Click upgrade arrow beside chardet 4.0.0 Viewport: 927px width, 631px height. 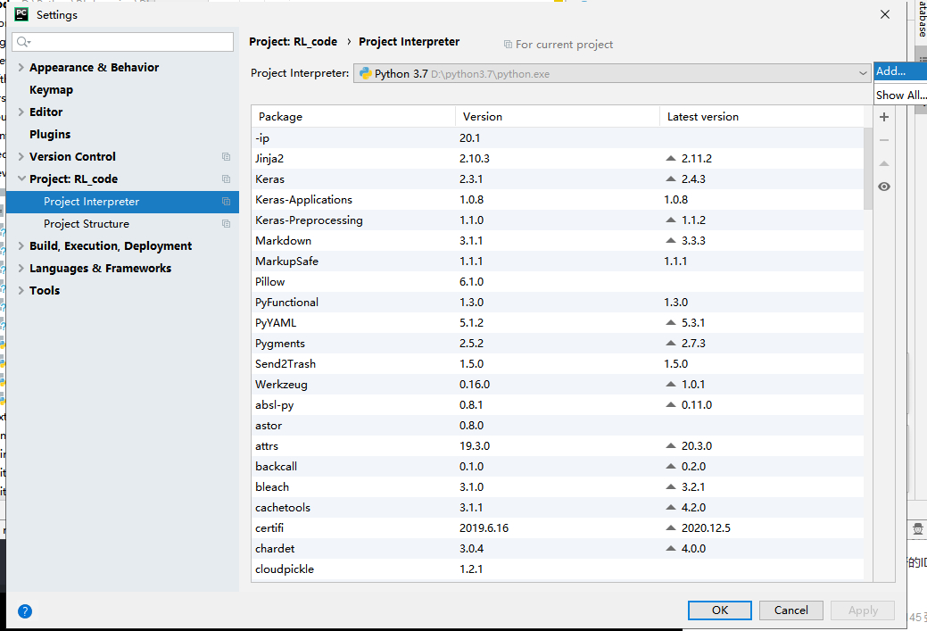(670, 548)
